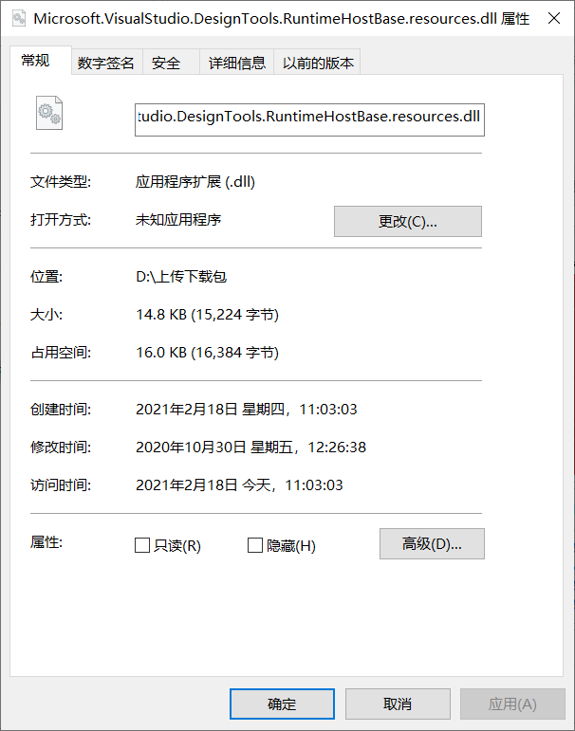Click the 属性 label near checkboxes
This screenshot has height=731, width=575.
tap(46, 542)
